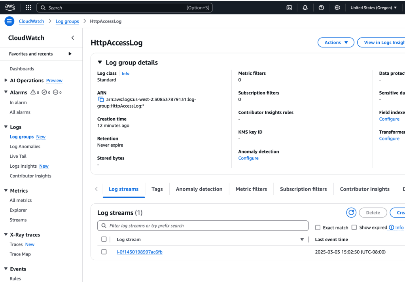The image size is (405, 282).
Task: Open the help question mark icon
Action: point(321,8)
